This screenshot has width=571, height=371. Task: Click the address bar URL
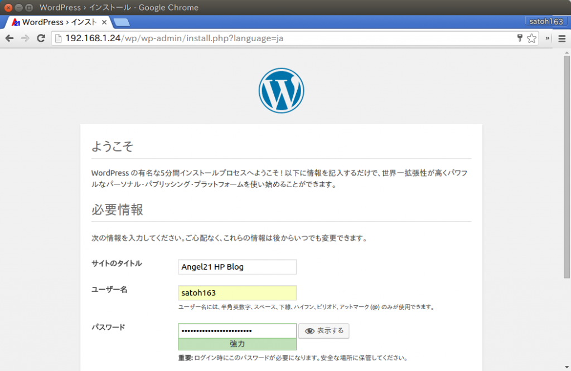tap(175, 38)
